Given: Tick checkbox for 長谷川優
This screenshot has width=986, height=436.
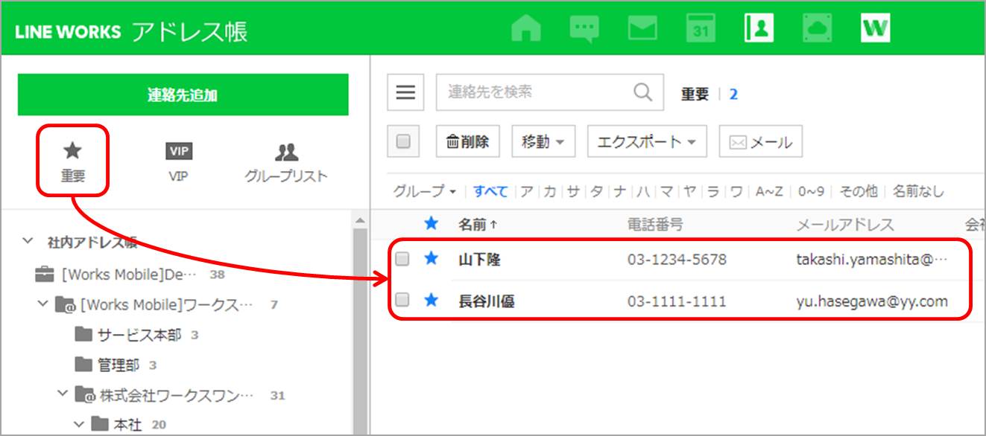Looking at the screenshot, I should click(x=402, y=301).
